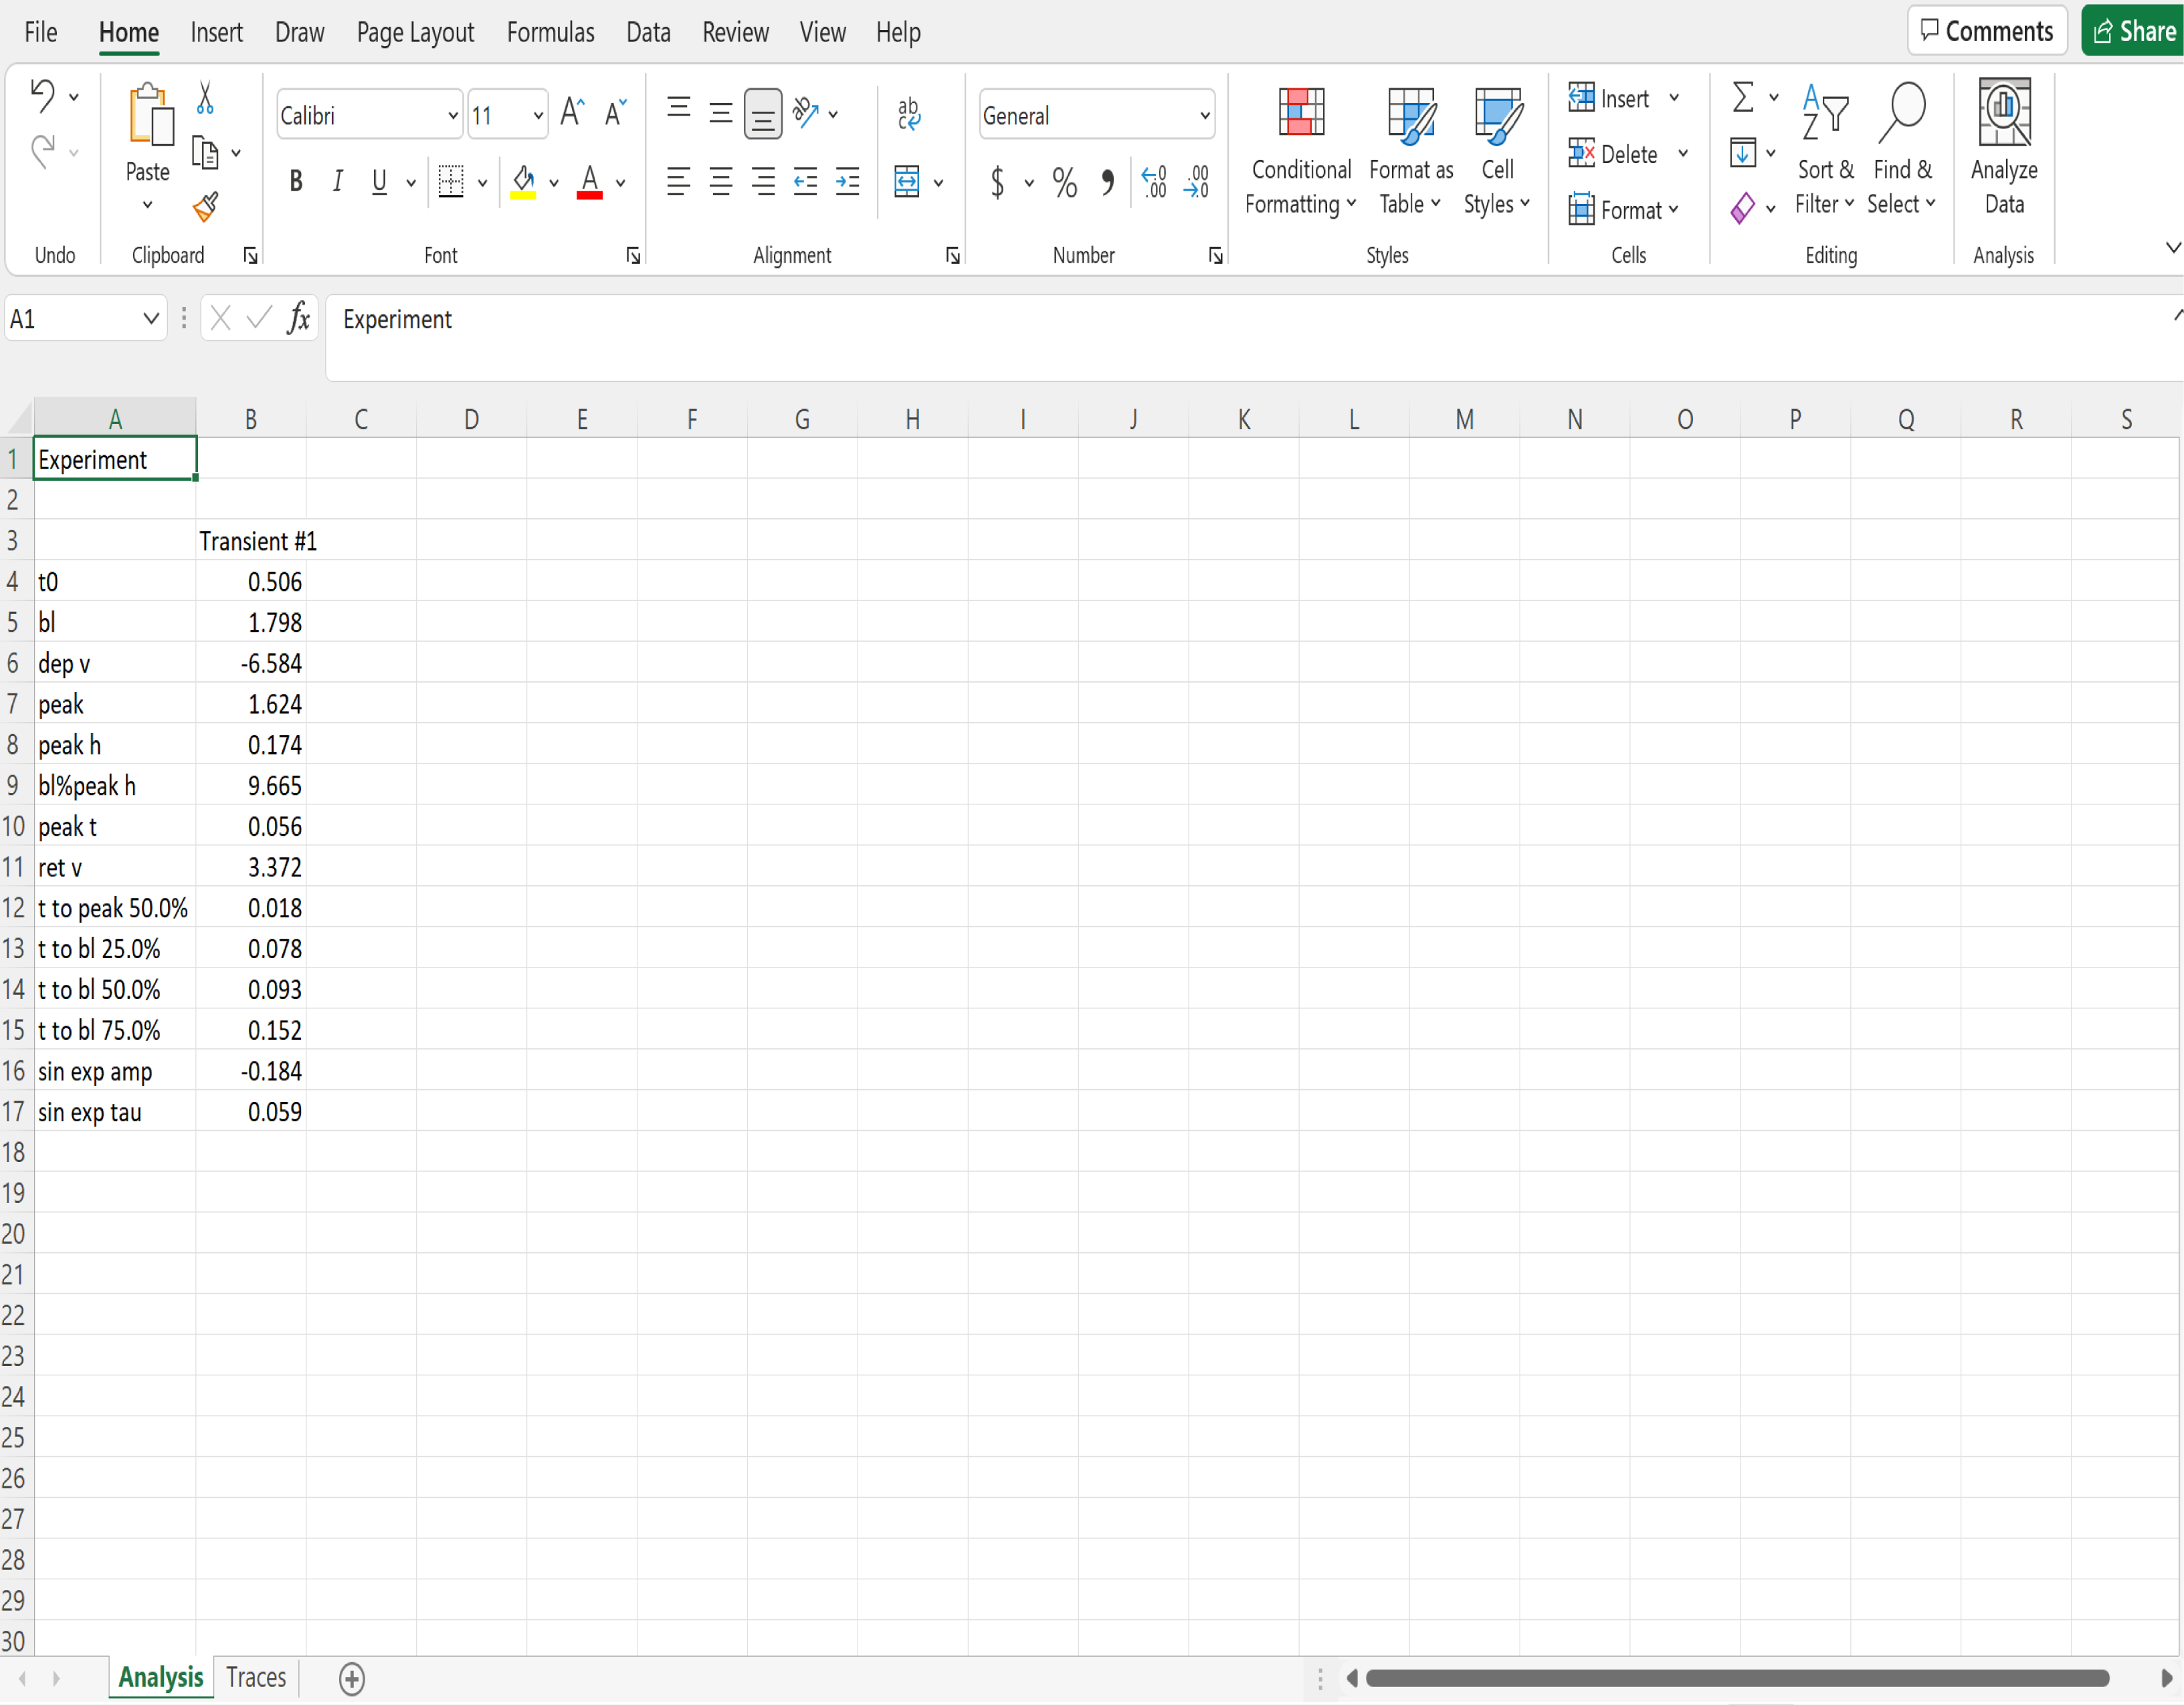Click the Cut scissors icon

[205, 98]
